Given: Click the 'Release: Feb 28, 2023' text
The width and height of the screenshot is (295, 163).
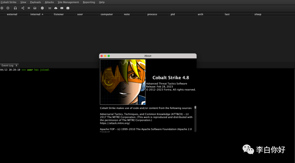Looking at the screenshot, I should pos(159,87).
